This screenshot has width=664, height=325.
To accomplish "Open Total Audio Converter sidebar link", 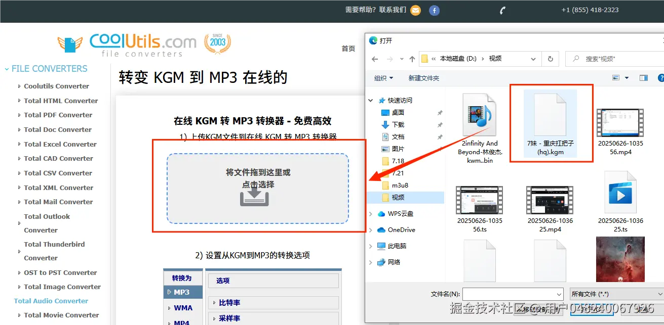I will [51, 301].
